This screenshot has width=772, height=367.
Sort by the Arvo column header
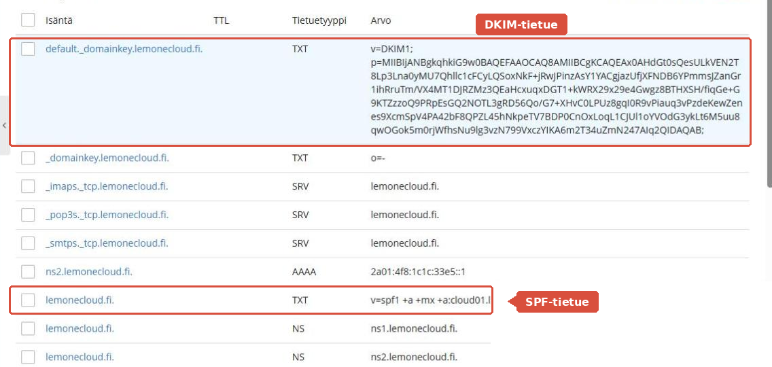click(x=381, y=20)
